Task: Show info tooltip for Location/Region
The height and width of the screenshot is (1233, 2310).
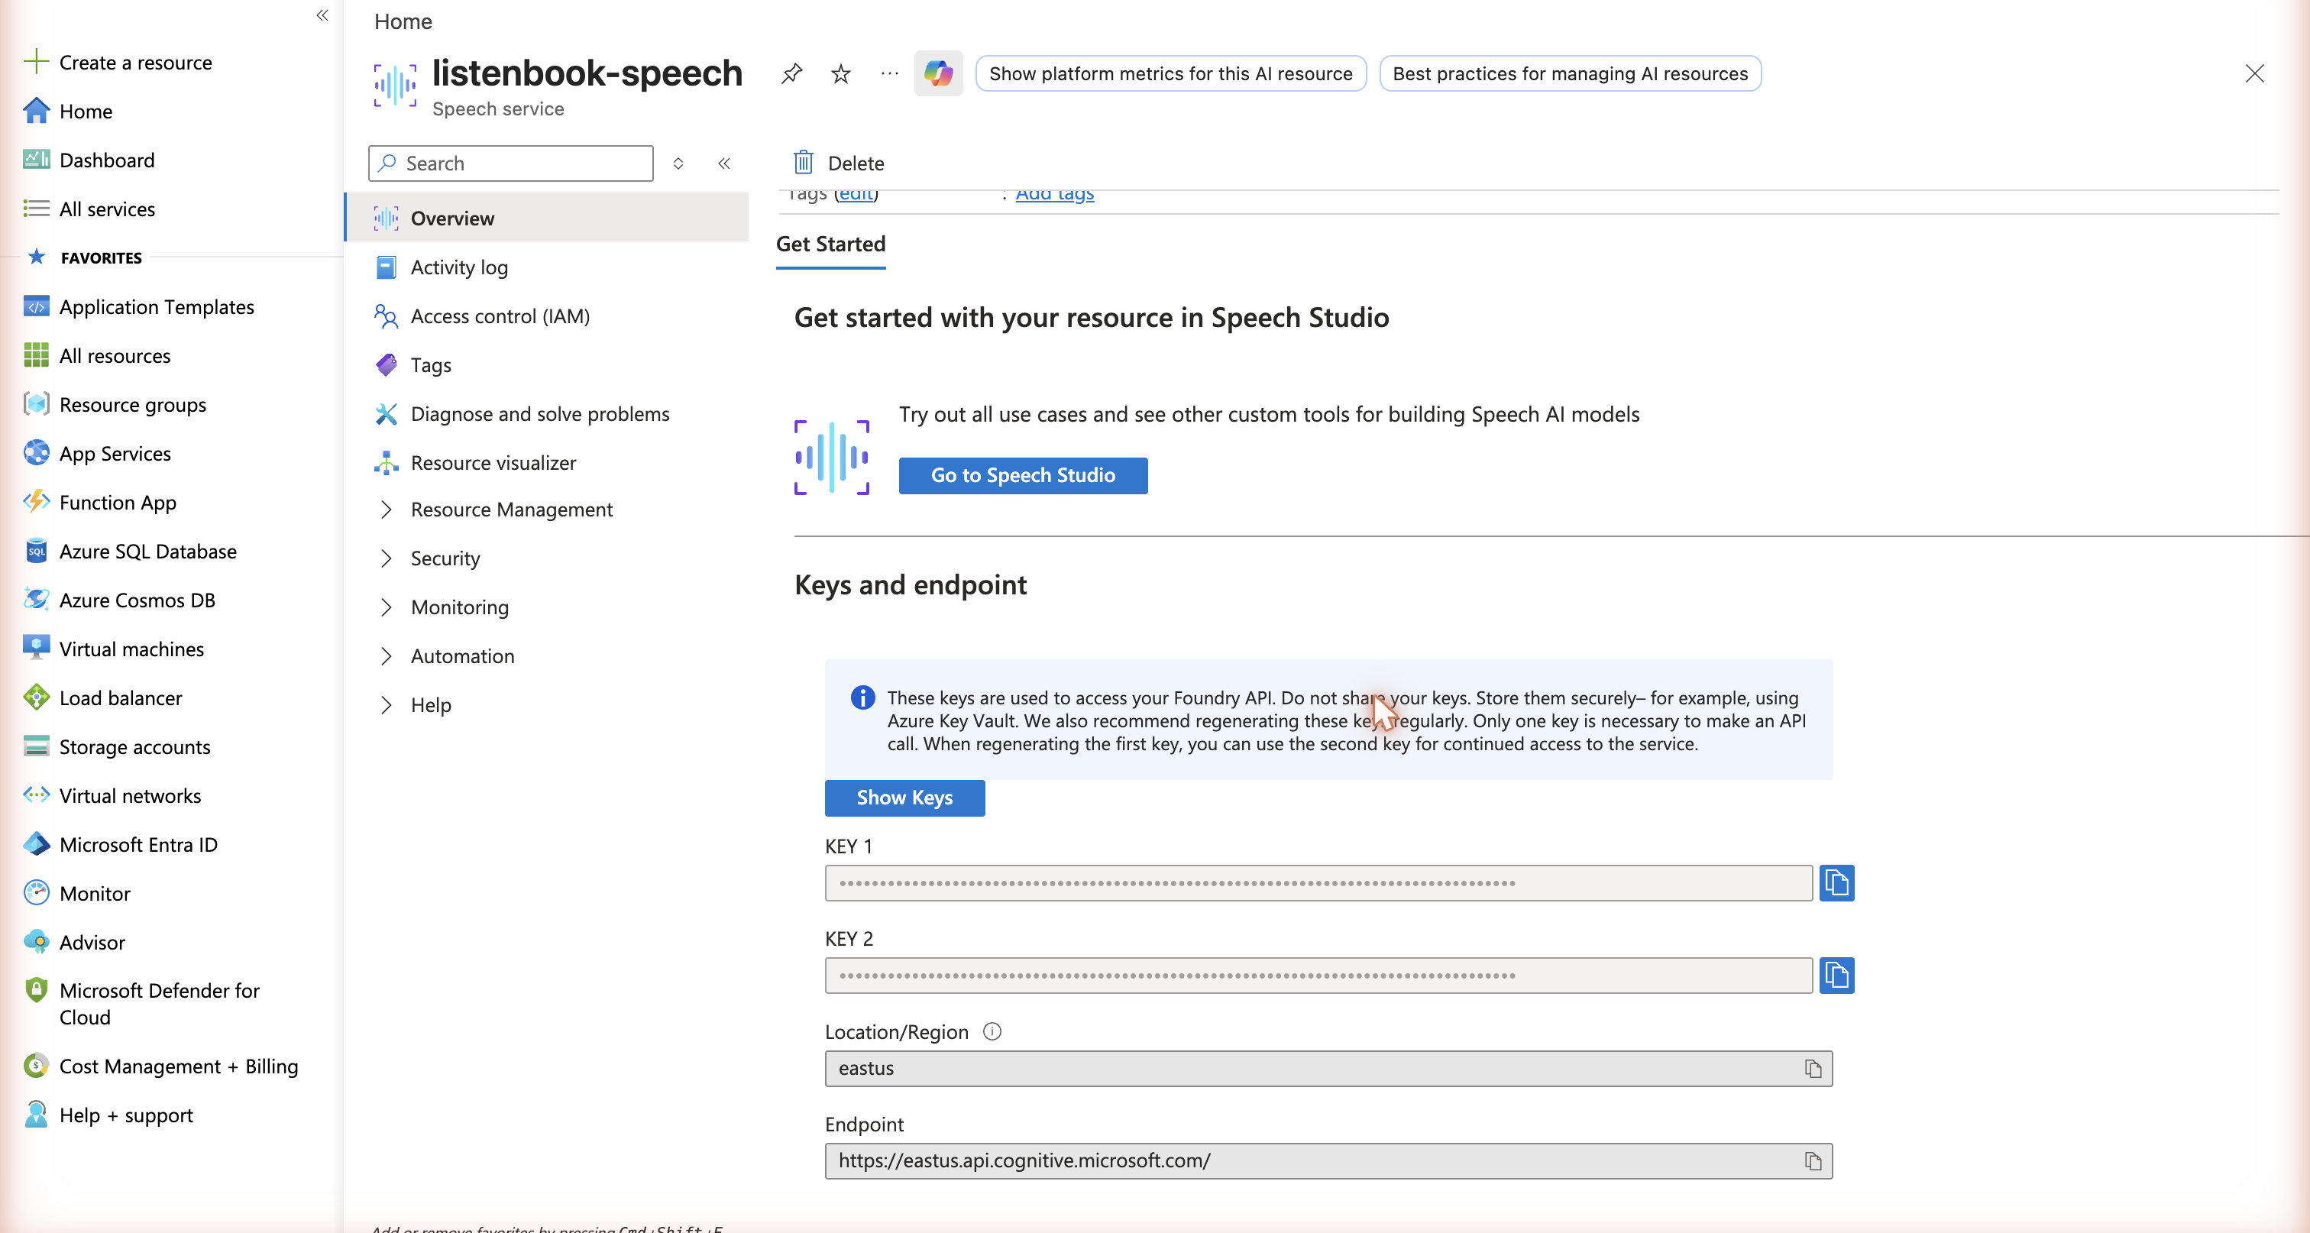Action: click(x=992, y=1032)
